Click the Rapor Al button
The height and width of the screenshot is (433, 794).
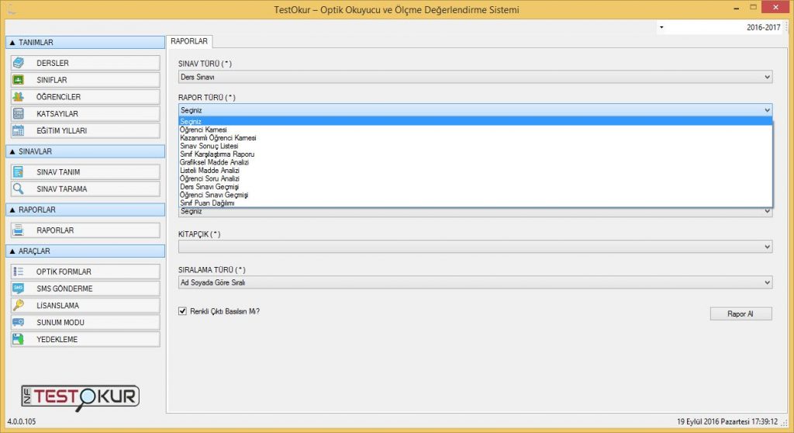tap(740, 313)
